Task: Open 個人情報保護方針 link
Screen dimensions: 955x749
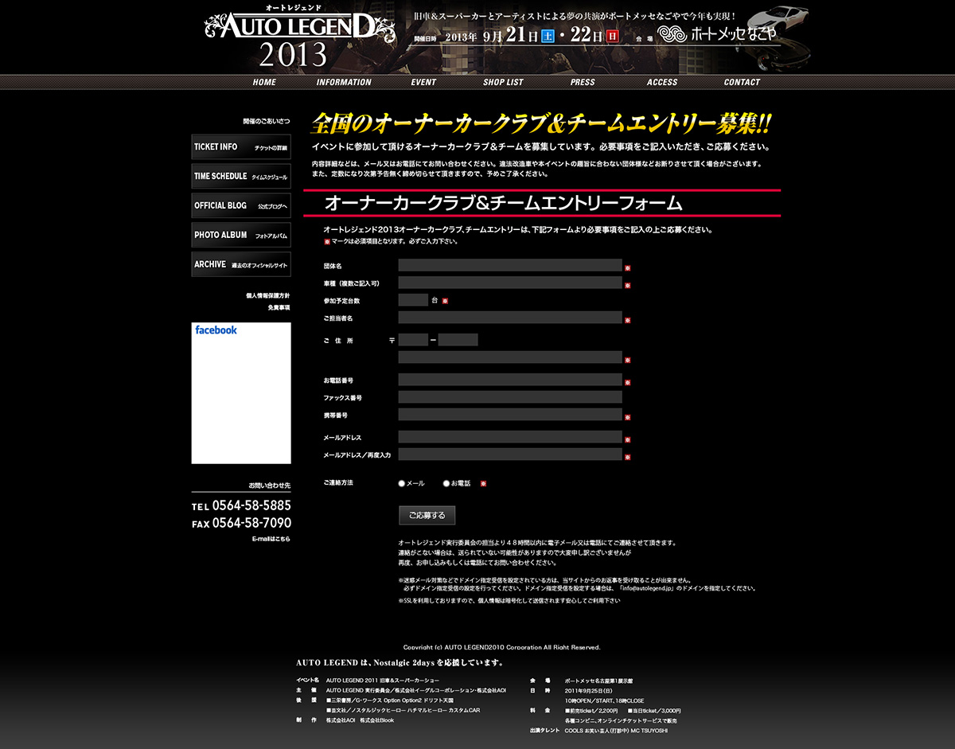Action: (268, 295)
